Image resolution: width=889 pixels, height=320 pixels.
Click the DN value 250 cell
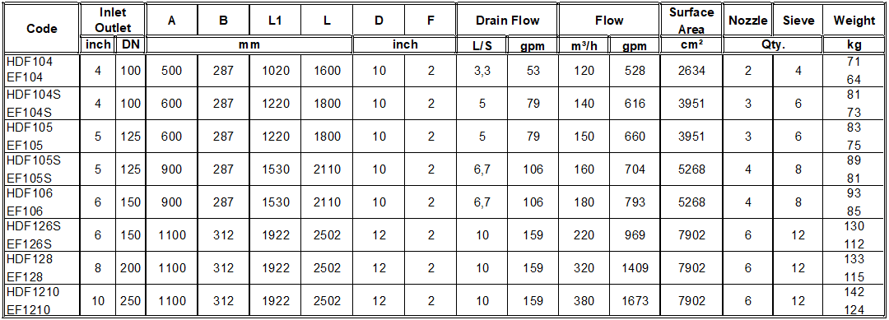click(130, 300)
